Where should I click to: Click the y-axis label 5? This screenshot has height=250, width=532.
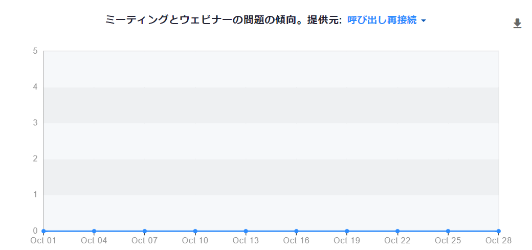click(35, 51)
